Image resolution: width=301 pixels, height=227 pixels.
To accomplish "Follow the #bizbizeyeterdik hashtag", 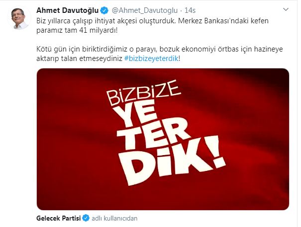I will click(151, 58).
